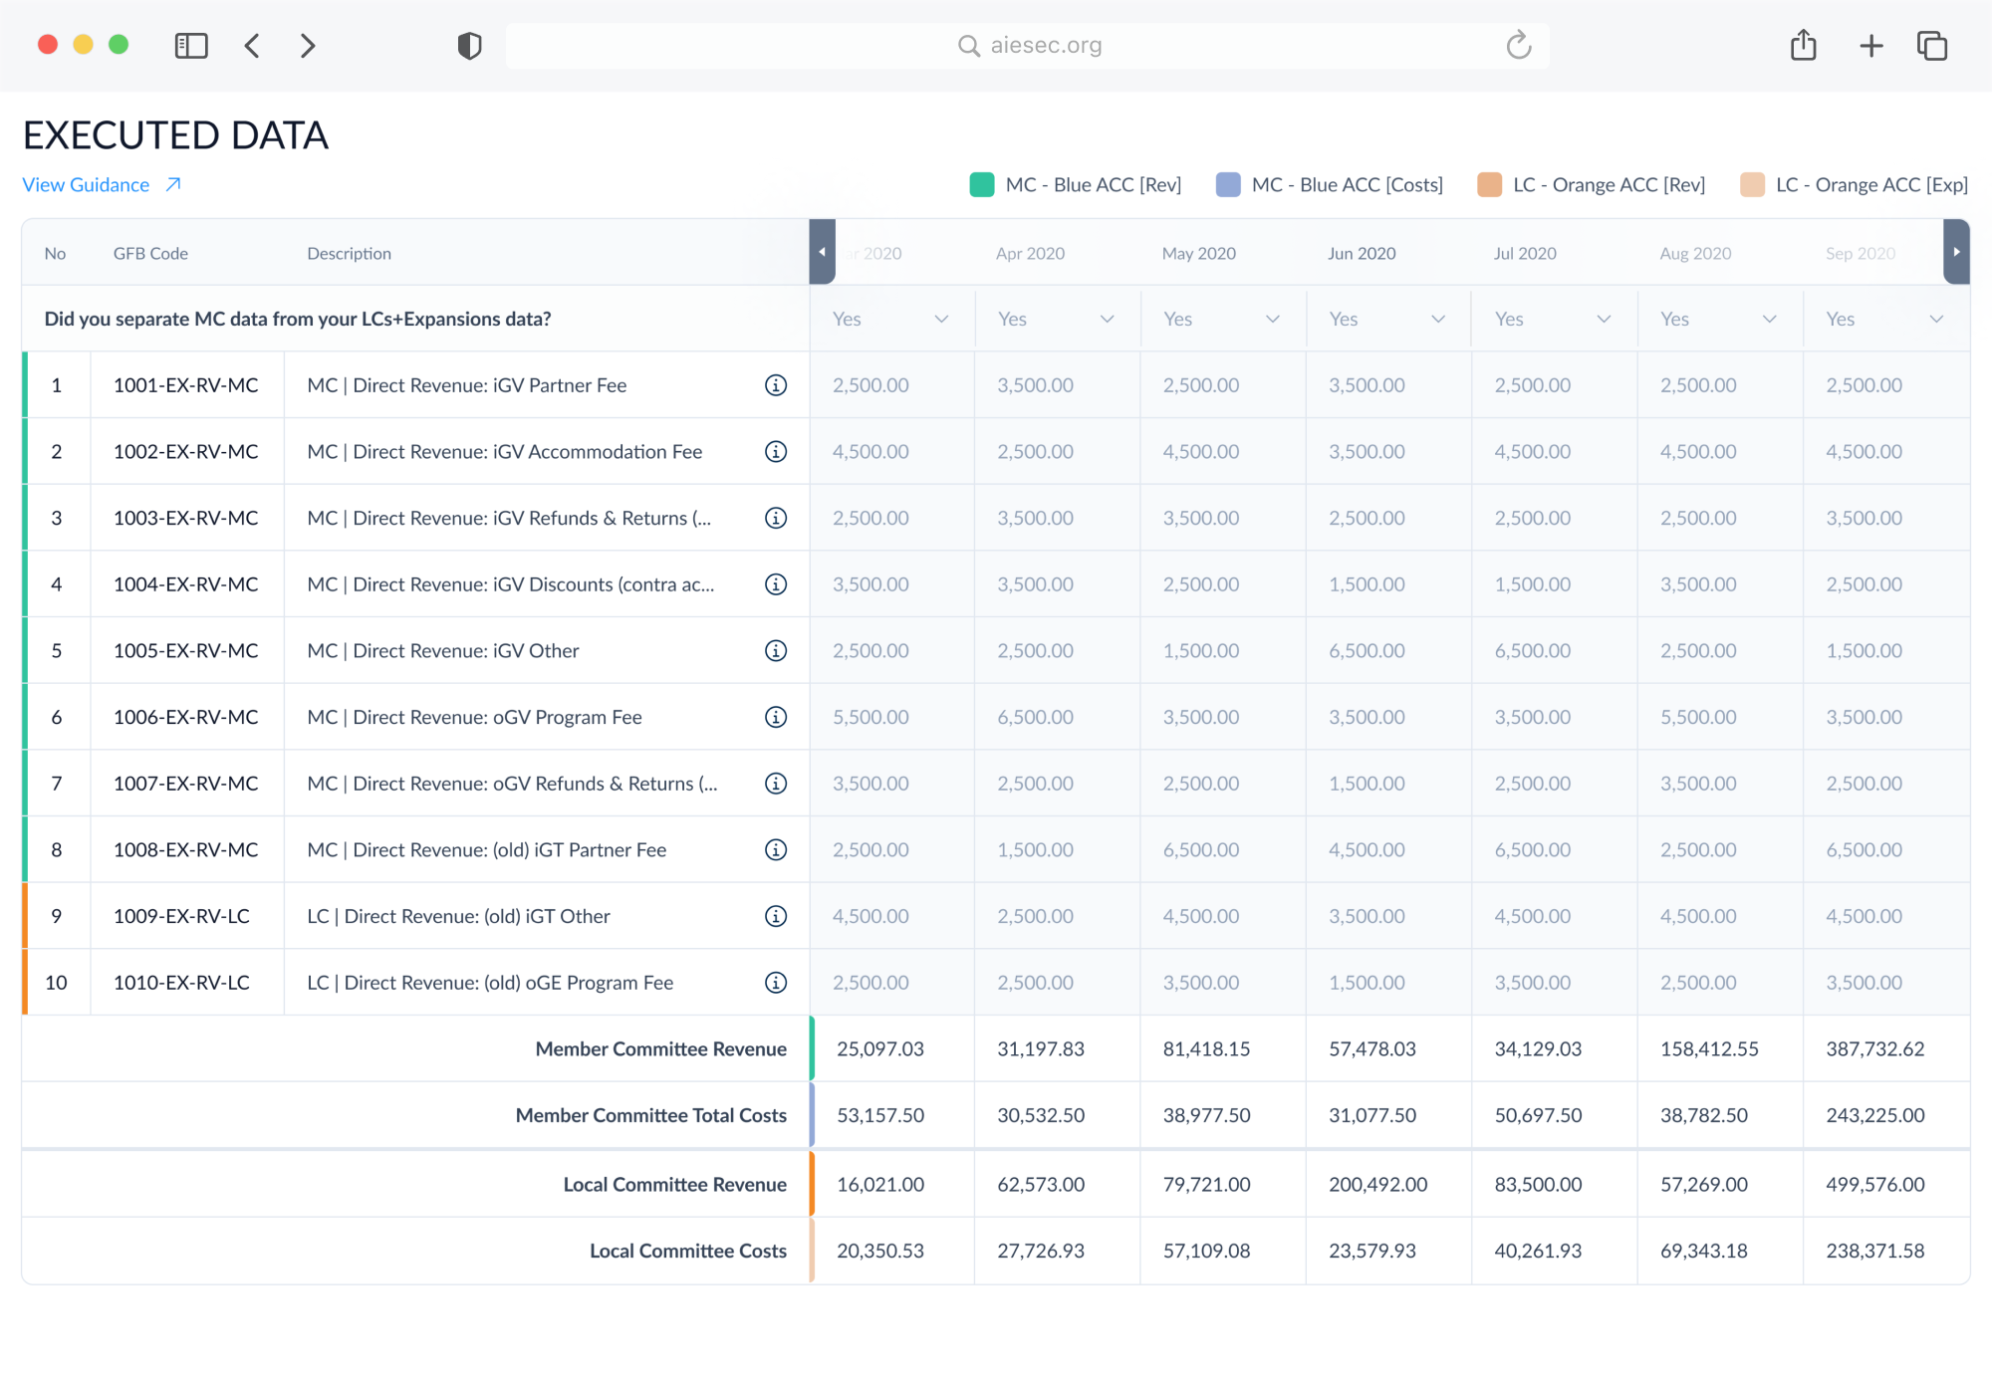Screen dimensions: 1992x1378
Task: Click the Description column header
Action: (349, 254)
